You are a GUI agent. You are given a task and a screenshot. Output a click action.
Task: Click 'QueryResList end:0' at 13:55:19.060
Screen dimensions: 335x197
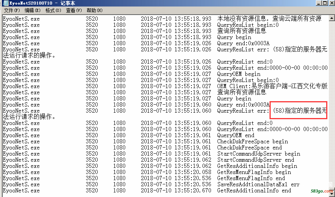(245, 123)
